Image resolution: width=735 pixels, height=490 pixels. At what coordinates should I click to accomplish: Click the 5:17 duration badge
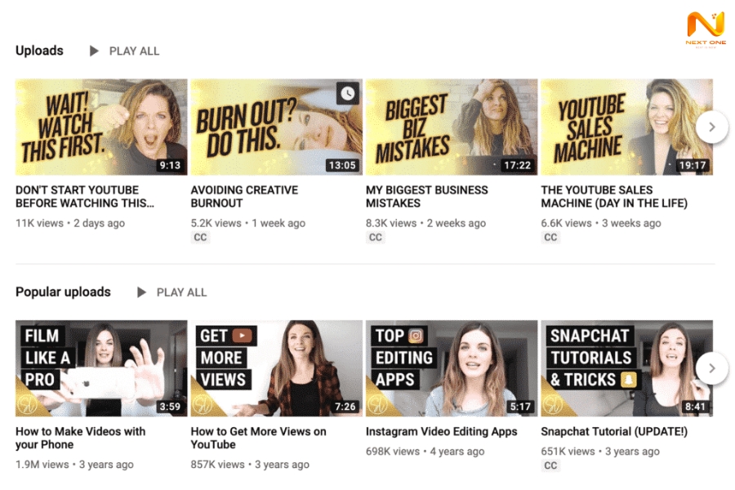520,407
